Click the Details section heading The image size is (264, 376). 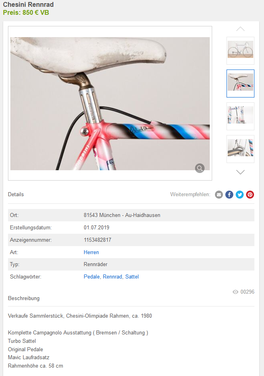[x=16, y=195]
